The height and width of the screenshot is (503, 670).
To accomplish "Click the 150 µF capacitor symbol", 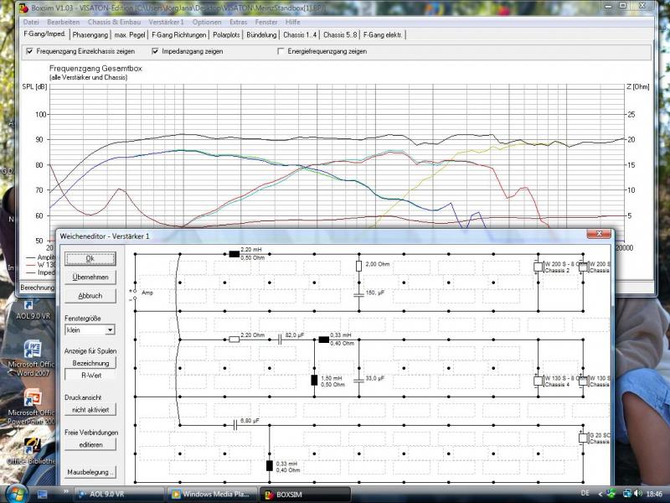I will [358, 293].
